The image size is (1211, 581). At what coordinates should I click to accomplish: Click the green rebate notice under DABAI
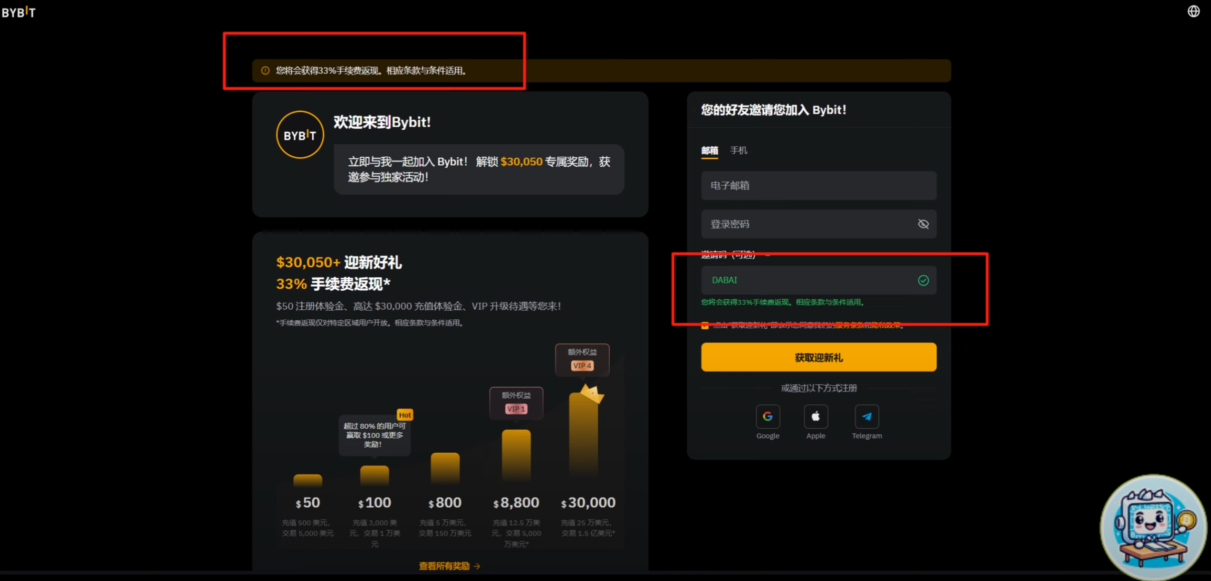(x=783, y=302)
